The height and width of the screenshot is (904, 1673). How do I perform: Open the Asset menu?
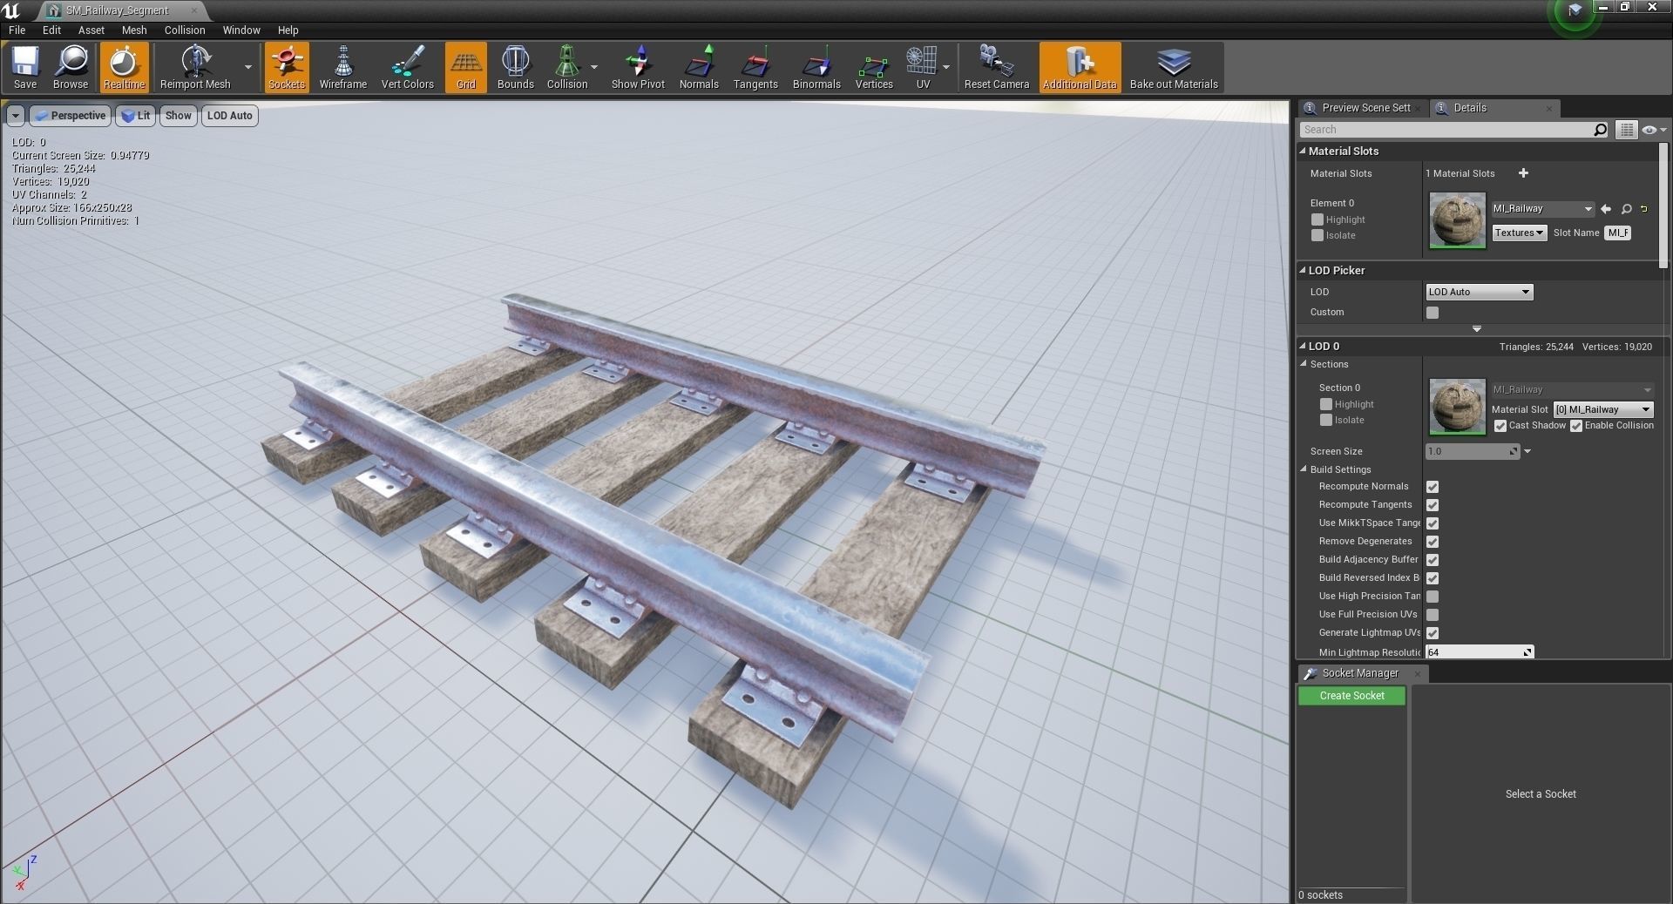[x=91, y=30]
